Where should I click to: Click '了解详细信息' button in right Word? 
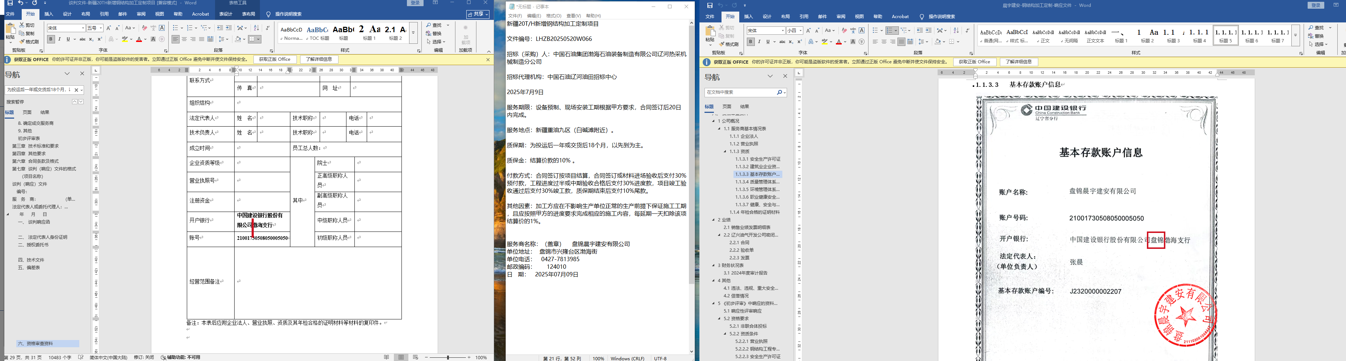(x=1019, y=62)
